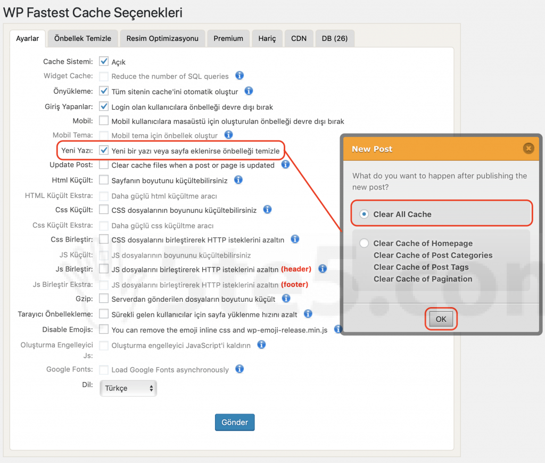Open the Dil language dropdown
Screen dimensions: 545x463
coord(128,388)
